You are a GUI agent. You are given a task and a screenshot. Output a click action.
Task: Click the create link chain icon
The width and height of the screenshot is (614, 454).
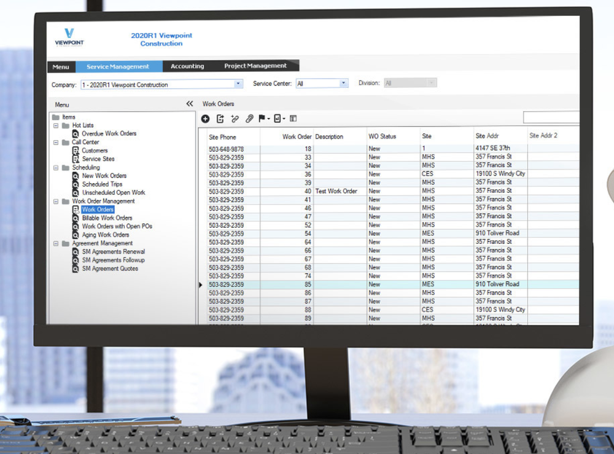(x=235, y=119)
